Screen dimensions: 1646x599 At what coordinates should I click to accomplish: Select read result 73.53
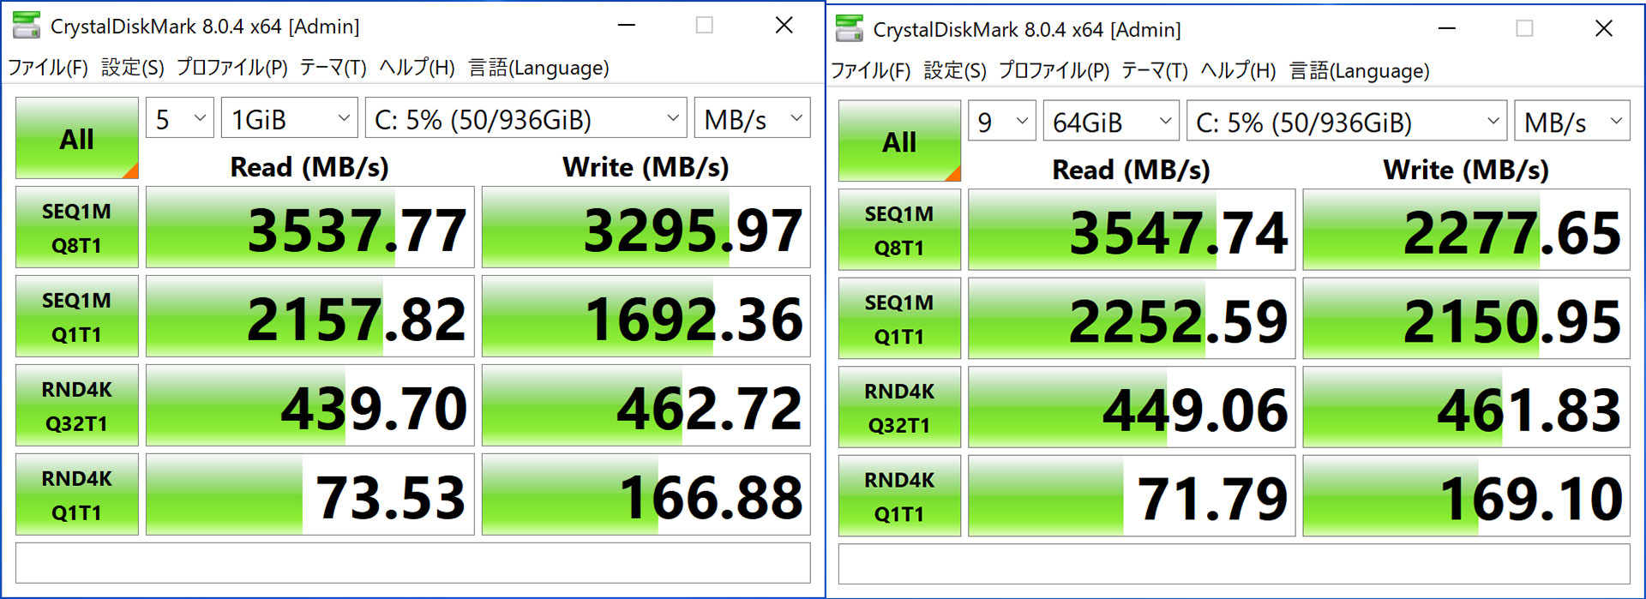pyautogui.click(x=310, y=494)
